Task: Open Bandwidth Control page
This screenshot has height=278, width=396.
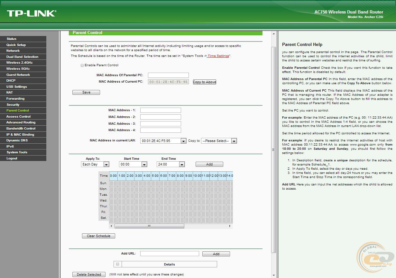Action: [x=23, y=129]
